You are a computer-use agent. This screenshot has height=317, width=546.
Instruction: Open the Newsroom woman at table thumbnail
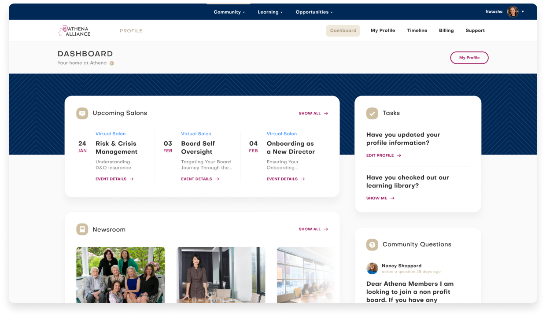[221, 275]
